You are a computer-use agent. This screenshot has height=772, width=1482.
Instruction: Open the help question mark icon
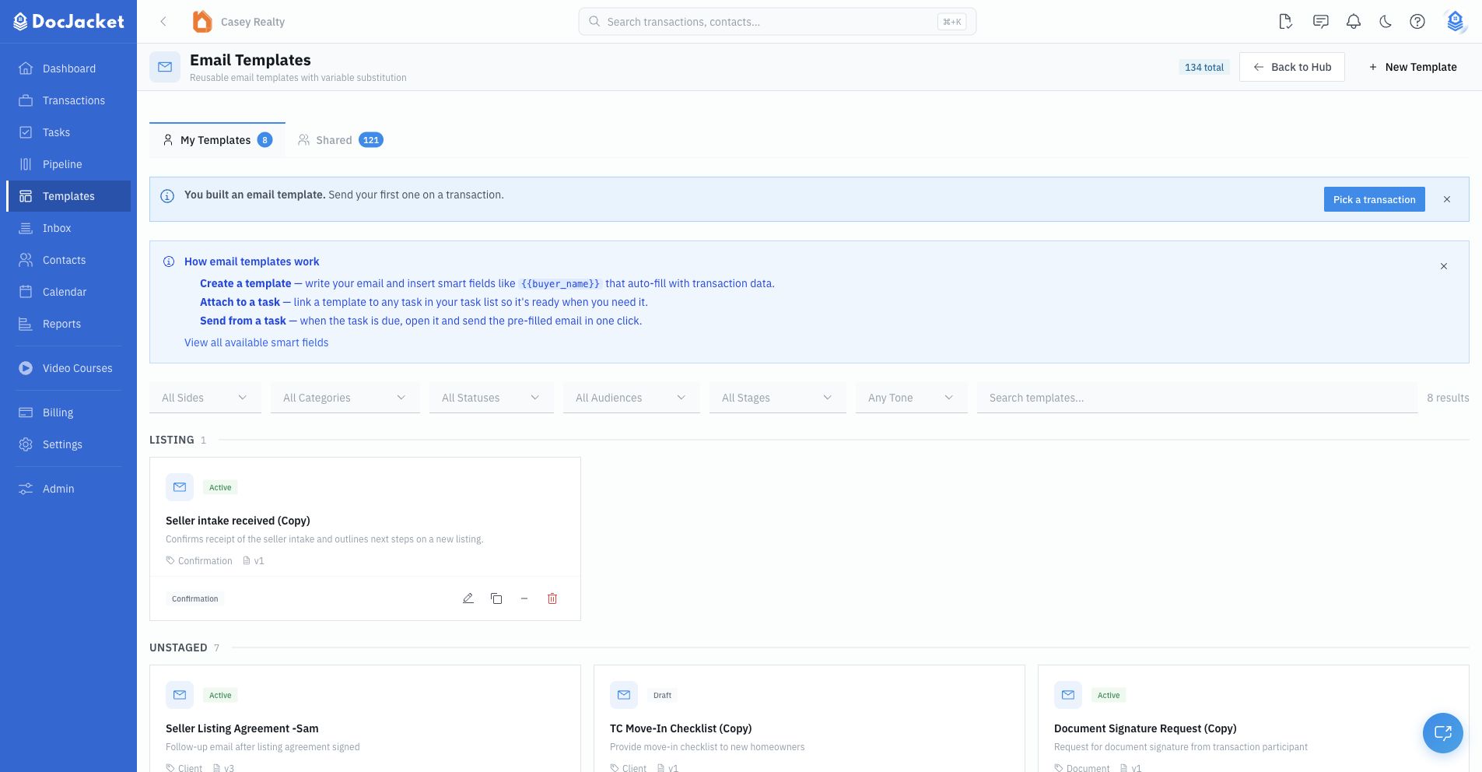click(x=1417, y=22)
